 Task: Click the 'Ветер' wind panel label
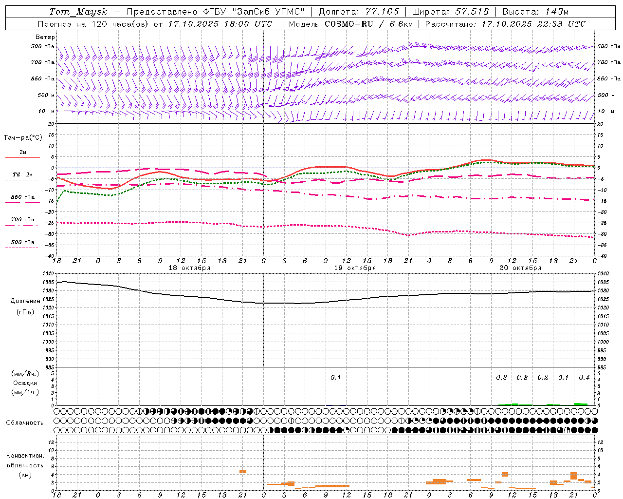click(x=45, y=37)
